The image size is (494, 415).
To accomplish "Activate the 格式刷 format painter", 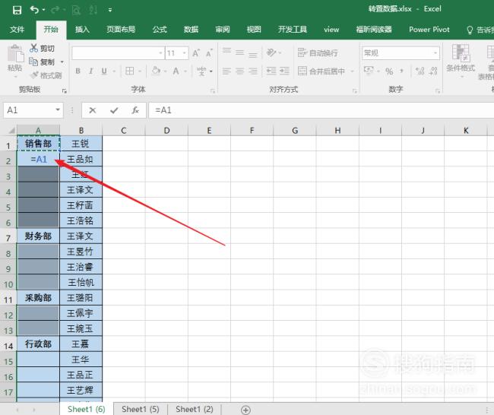I will point(46,75).
